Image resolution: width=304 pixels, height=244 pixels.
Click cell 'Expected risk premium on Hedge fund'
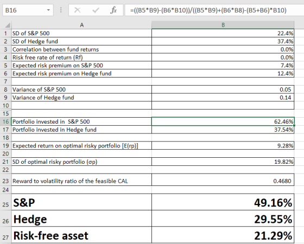point(81,73)
